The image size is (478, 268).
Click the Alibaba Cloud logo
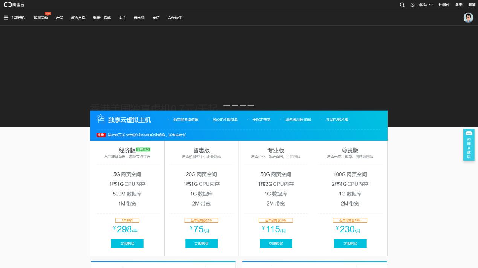click(14, 5)
